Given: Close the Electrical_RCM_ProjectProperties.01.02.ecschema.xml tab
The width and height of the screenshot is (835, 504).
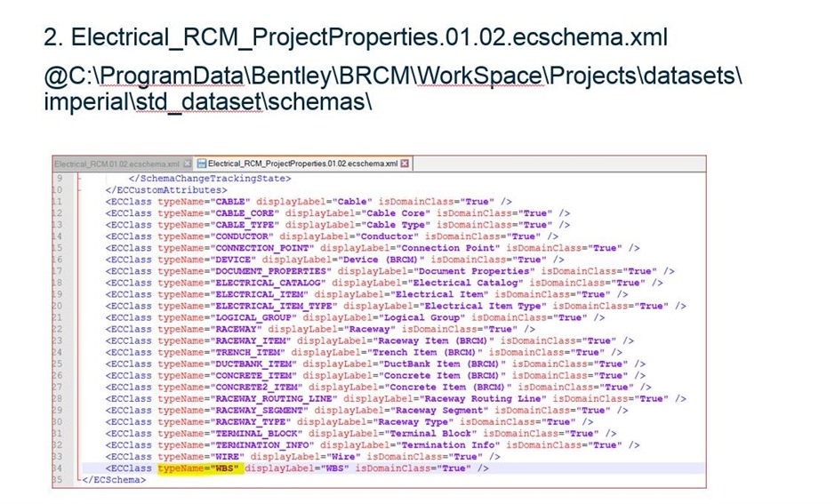Looking at the screenshot, I should coord(405,164).
